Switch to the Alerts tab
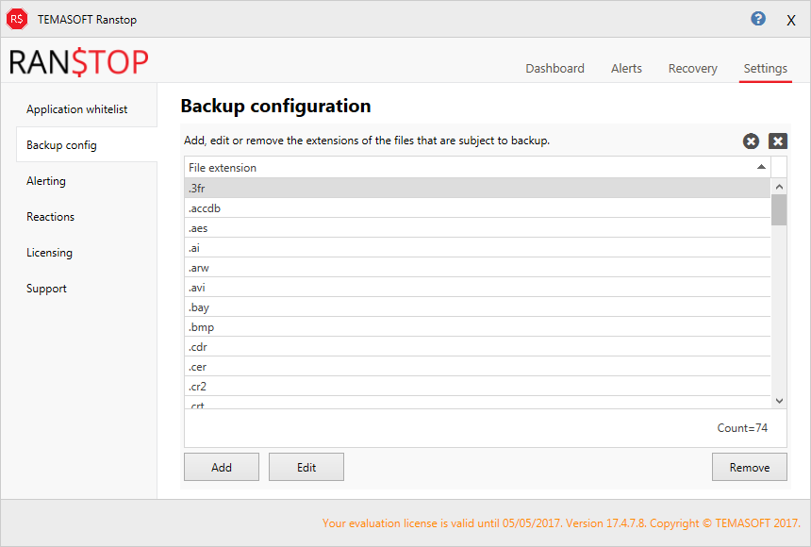Viewport: 811px width, 547px height. (x=626, y=68)
